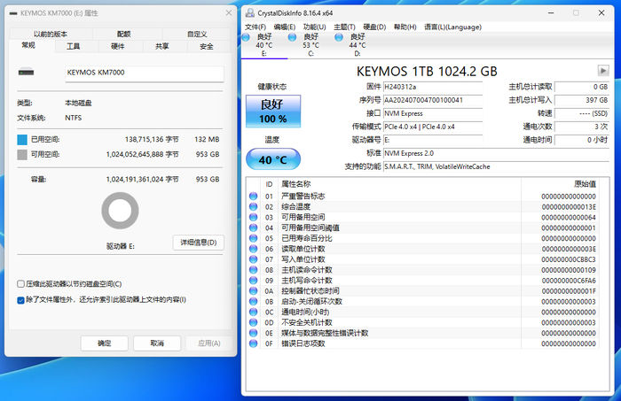621x401 pixels.
Task: Click status orb for attribute 02 综合温度
Action: pos(254,206)
